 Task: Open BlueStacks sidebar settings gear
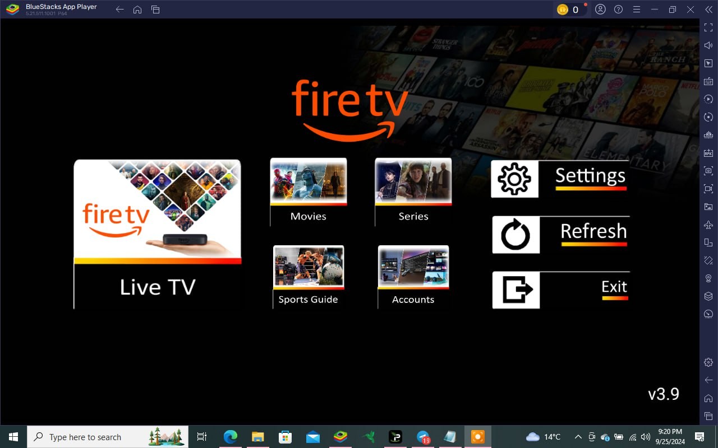tap(708, 362)
